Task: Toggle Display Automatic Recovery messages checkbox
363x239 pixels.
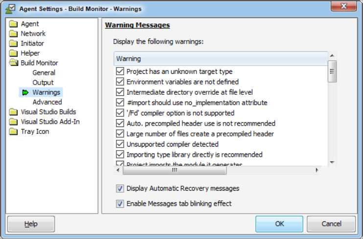Action: (x=120, y=188)
